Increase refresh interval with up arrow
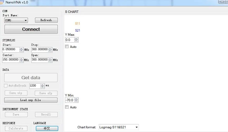Screen dimensions: 228x132 pyautogui.click(x=42, y=85)
